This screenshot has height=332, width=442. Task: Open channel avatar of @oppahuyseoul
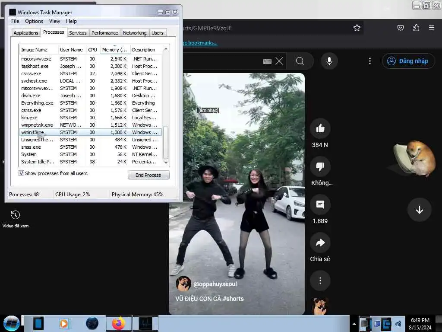pyautogui.click(x=183, y=284)
